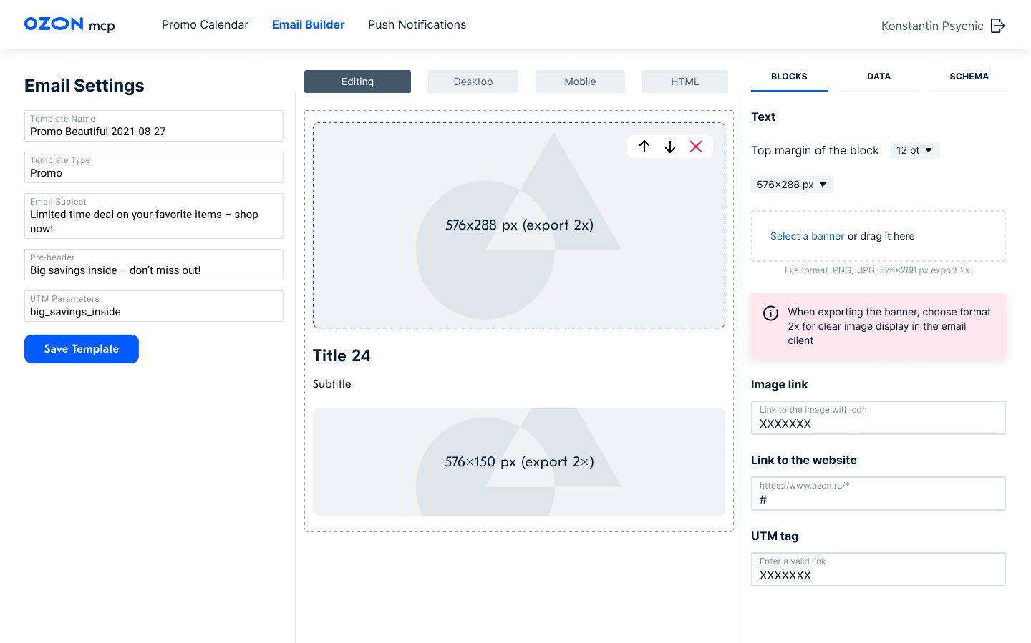
Task: Click the Ozon mcp logo
Action: pyautogui.click(x=69, y=24)
